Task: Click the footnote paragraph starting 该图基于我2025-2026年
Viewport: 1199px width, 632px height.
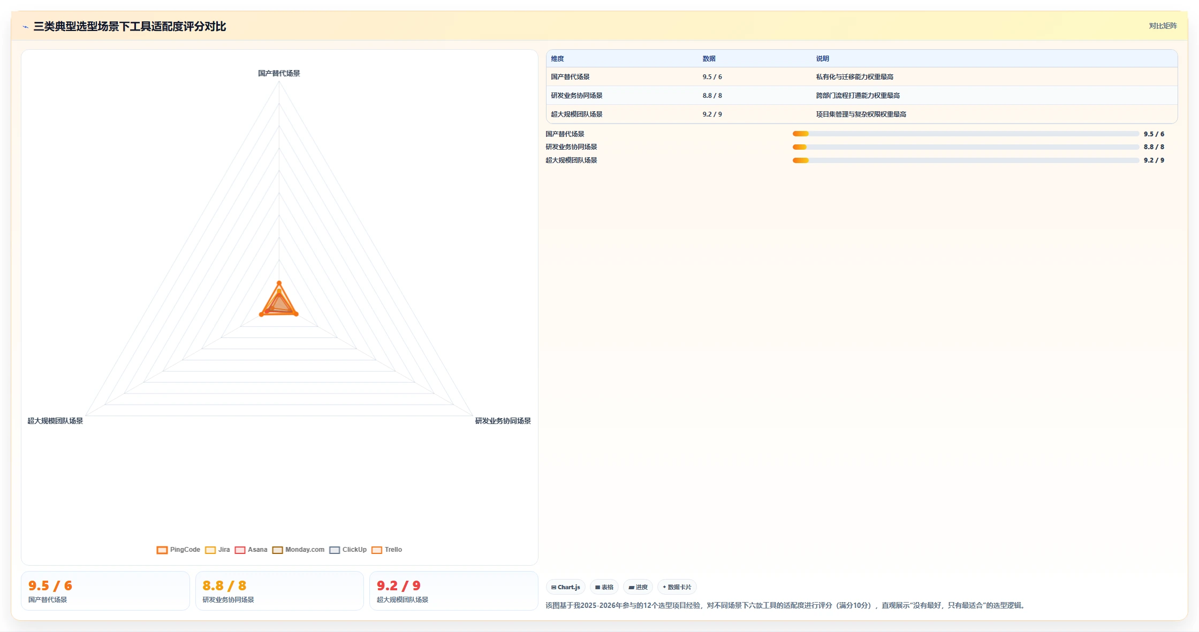Action: click(786, 605)
